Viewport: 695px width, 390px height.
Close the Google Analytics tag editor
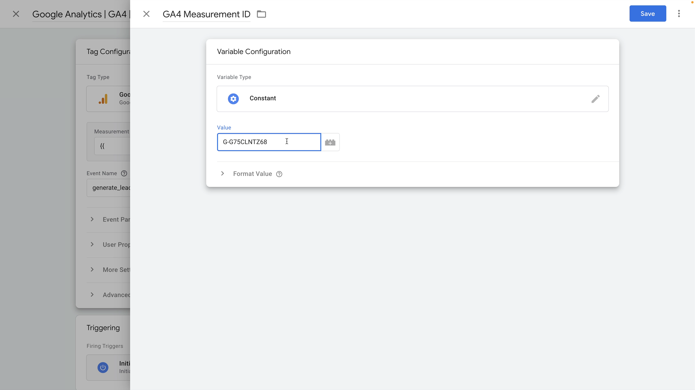(16, 14)
